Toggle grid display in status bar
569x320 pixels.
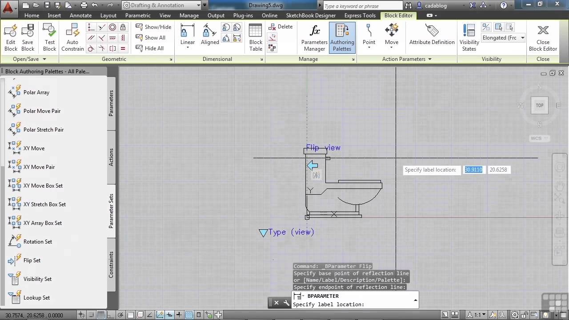(x=101, y=315)
